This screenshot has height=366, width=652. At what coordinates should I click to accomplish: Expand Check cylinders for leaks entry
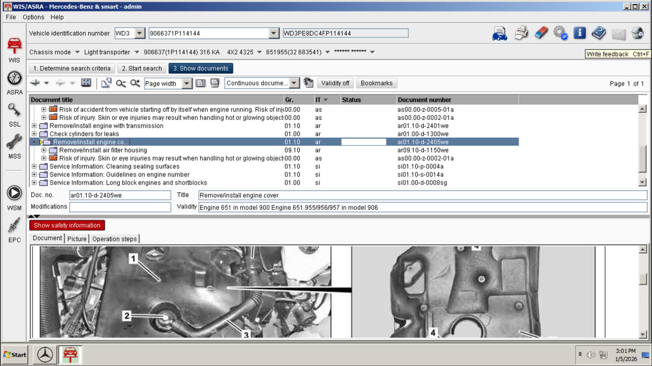click(x=34, y=134)
